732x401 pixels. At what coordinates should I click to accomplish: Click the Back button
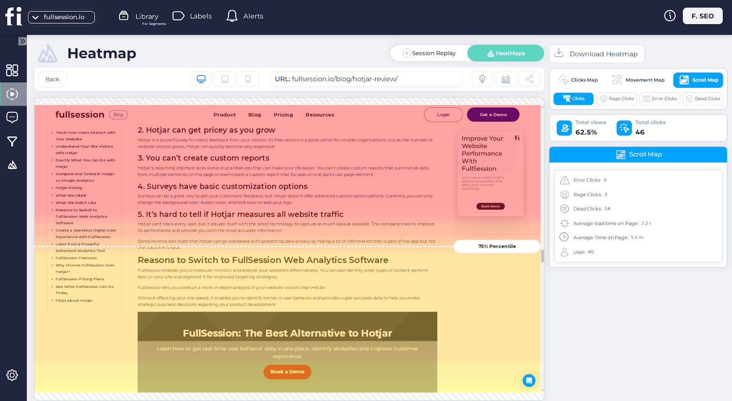[x=53, y=79]
